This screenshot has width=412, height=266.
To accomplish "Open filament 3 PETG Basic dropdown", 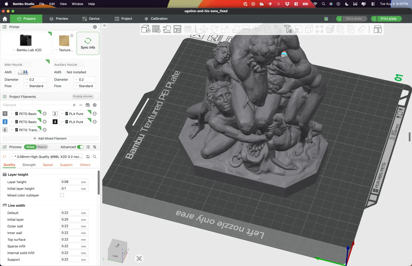I will [25, 122].
